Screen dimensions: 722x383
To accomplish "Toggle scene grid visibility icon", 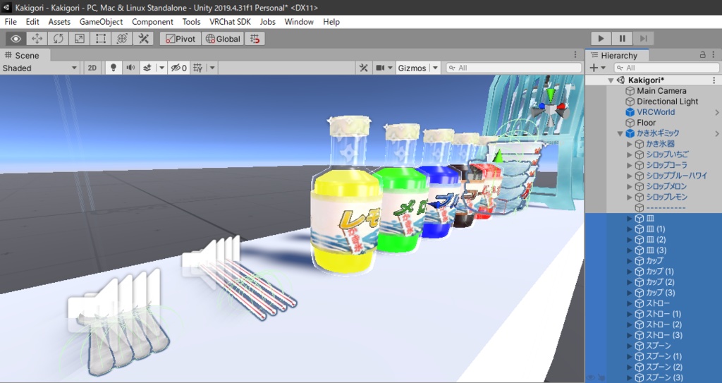I will tap(198, 68).
